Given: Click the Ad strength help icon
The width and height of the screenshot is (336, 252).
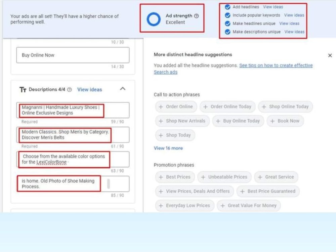Looking at the screenshot, I should tap(196, 16).
